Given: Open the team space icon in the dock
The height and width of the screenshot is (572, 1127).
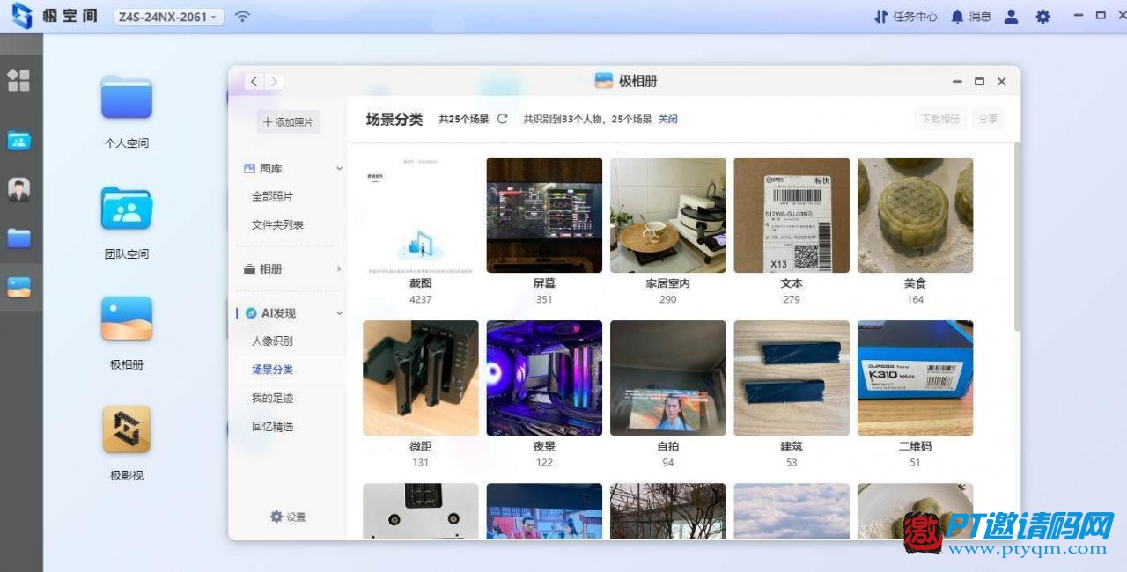Looking at the screenshot, I should 18,141.
